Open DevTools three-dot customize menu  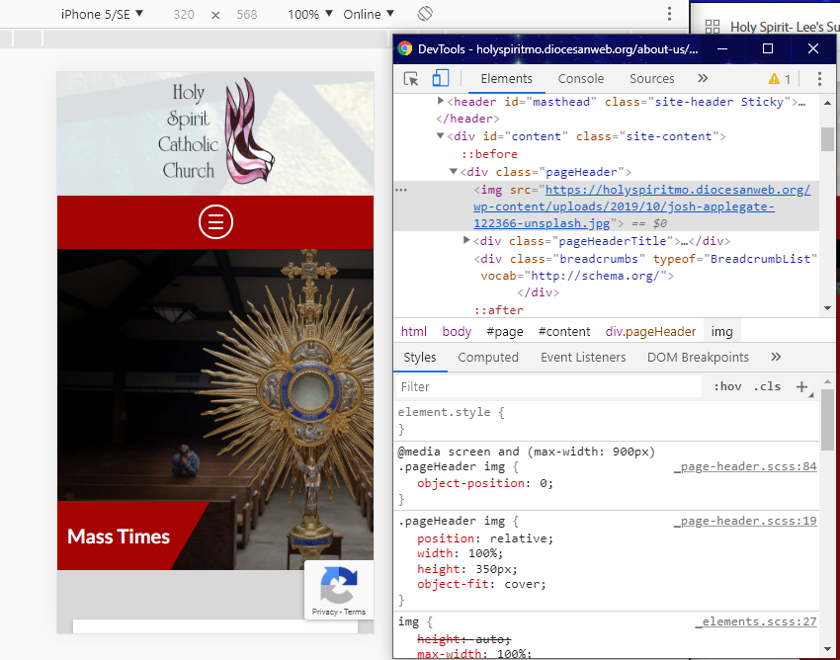coord(819,79)
